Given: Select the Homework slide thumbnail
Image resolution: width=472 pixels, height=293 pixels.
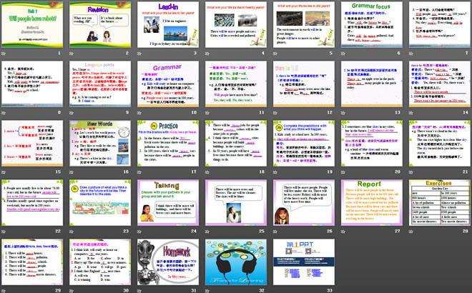Looking at the screenshot, I should coord(168,262).
